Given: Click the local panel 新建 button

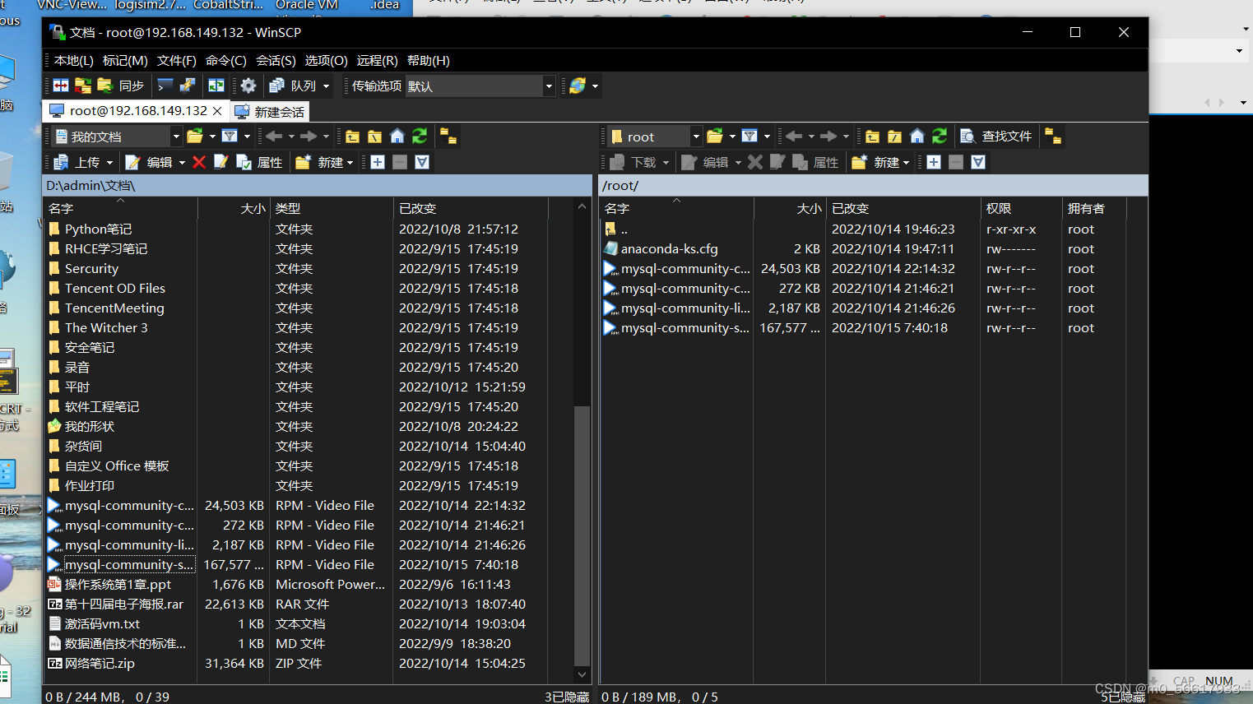Looking at the screenshot, I should pos(319,162).
